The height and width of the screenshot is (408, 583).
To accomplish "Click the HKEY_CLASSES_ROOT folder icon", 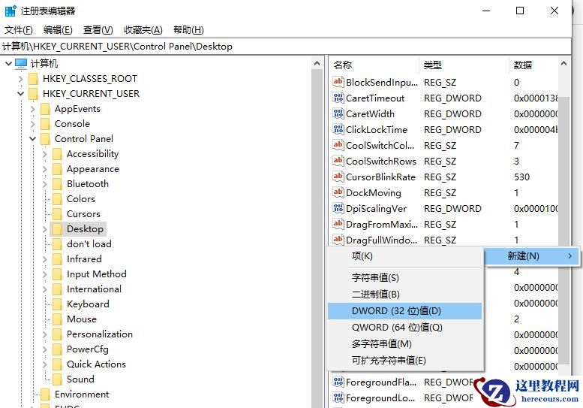I will (34, 79).
